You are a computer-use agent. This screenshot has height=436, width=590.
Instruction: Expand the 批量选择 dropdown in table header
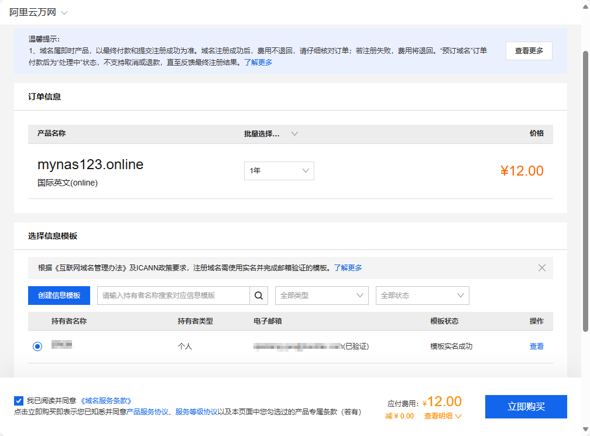tap(271, 133)
